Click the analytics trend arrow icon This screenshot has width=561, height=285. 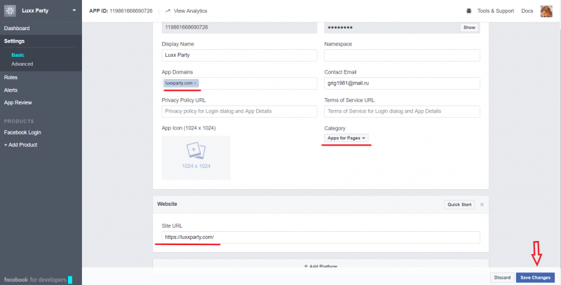168,11
